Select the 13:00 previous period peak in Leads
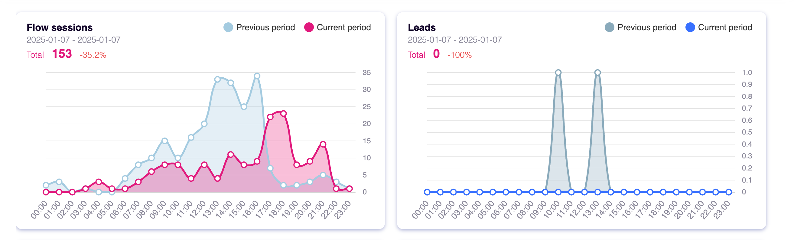The image size is (794, 240). (598, 73)
